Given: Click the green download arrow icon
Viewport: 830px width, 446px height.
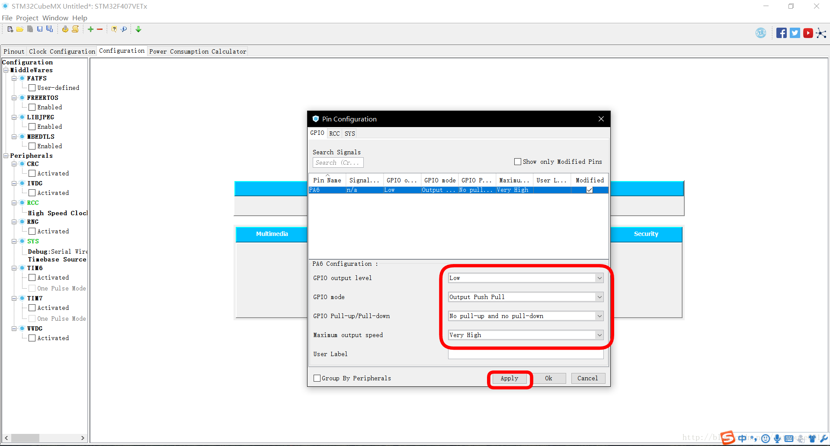Looking at the screenshot, I should pyautogui.click(x=138, y=29).
